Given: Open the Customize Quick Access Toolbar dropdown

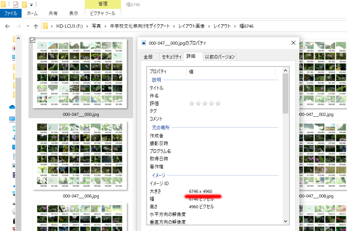Looking at the screenshot, I should [32, 5].
